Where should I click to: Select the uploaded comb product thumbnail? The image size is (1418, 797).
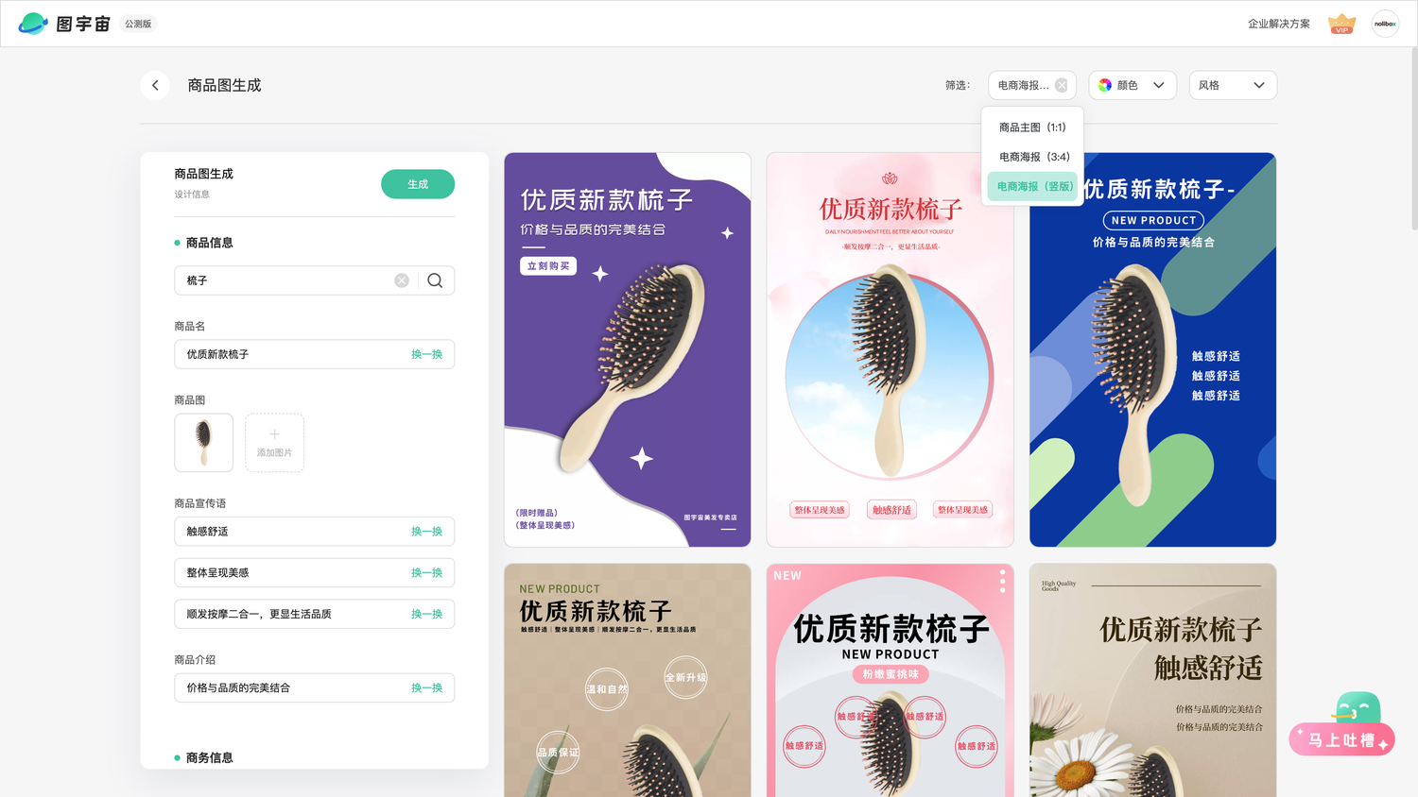[x=203, y=443]
